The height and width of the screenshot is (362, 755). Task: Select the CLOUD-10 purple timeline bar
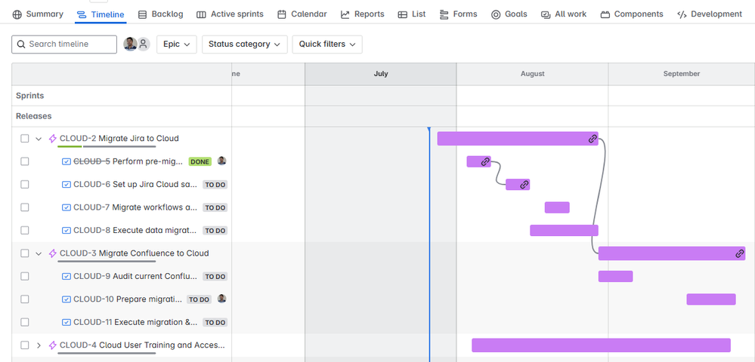710,299
